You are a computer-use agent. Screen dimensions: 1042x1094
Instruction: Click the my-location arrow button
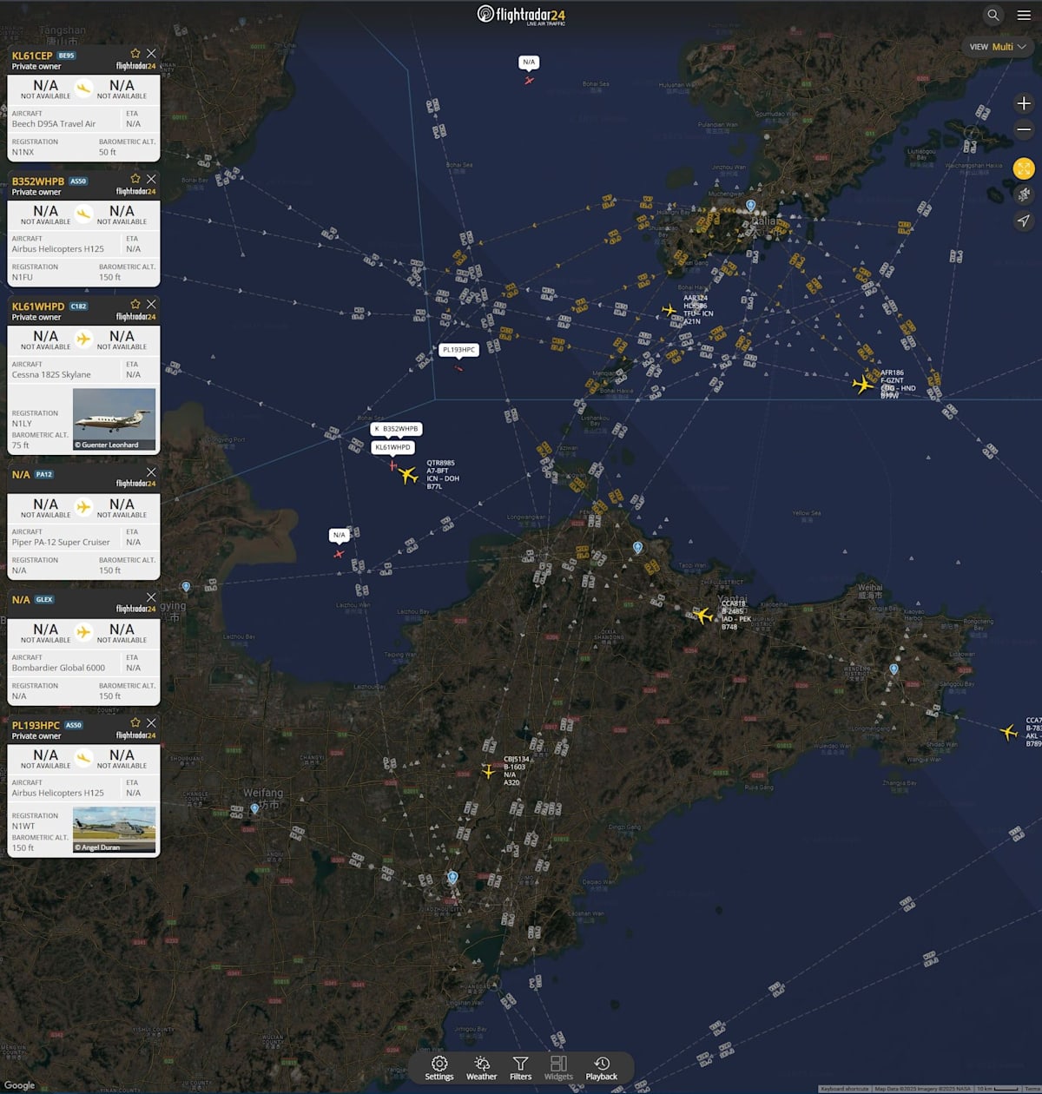[1024, 221]
